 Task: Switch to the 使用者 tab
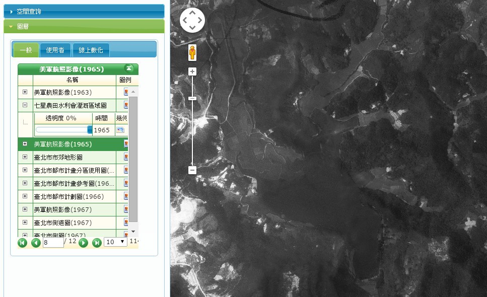55,50
